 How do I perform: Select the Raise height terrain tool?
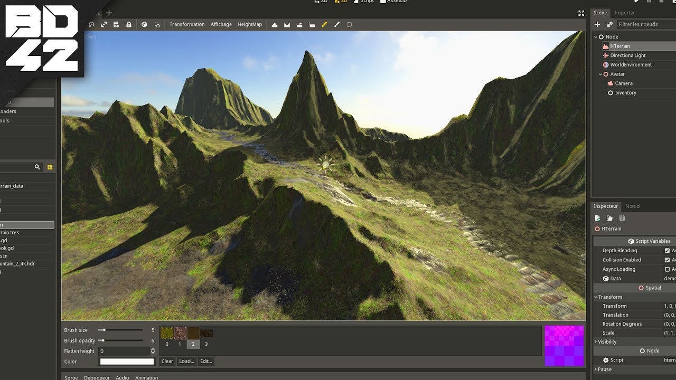click(275, 25)
